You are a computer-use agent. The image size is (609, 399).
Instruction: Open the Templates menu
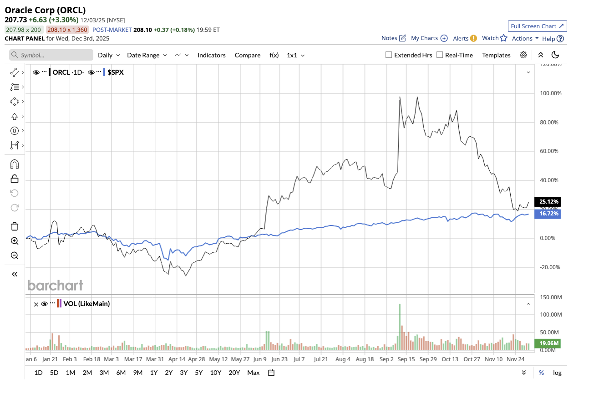click(496, 55)
